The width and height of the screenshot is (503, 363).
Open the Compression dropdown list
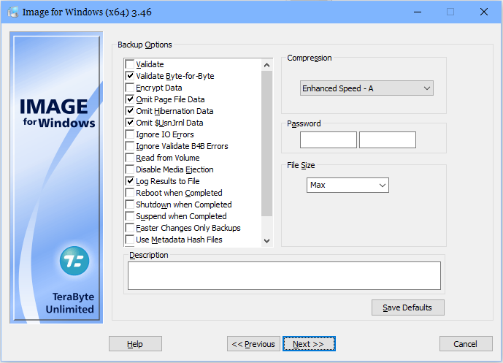pyautogui.click(x=366, y=88)
